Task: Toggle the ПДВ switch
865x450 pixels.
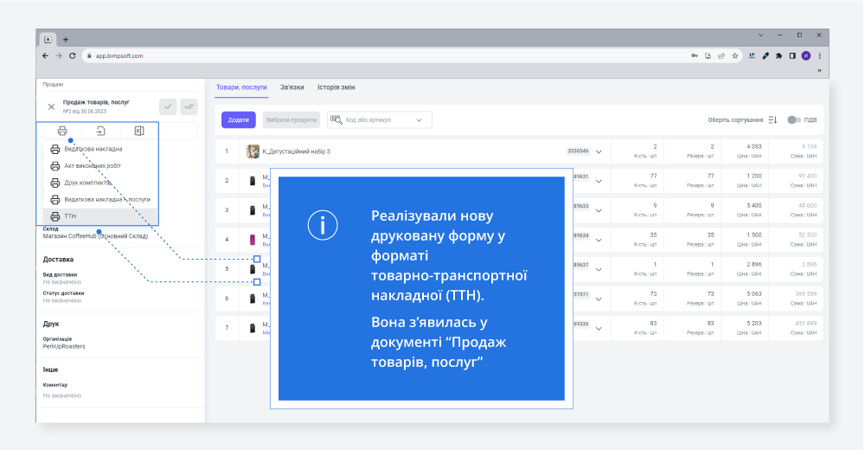Action: tap(793, 120)
